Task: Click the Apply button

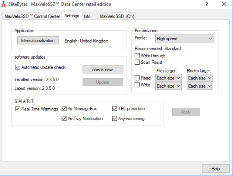Action: pyautogui.click(x=186, y=112)
